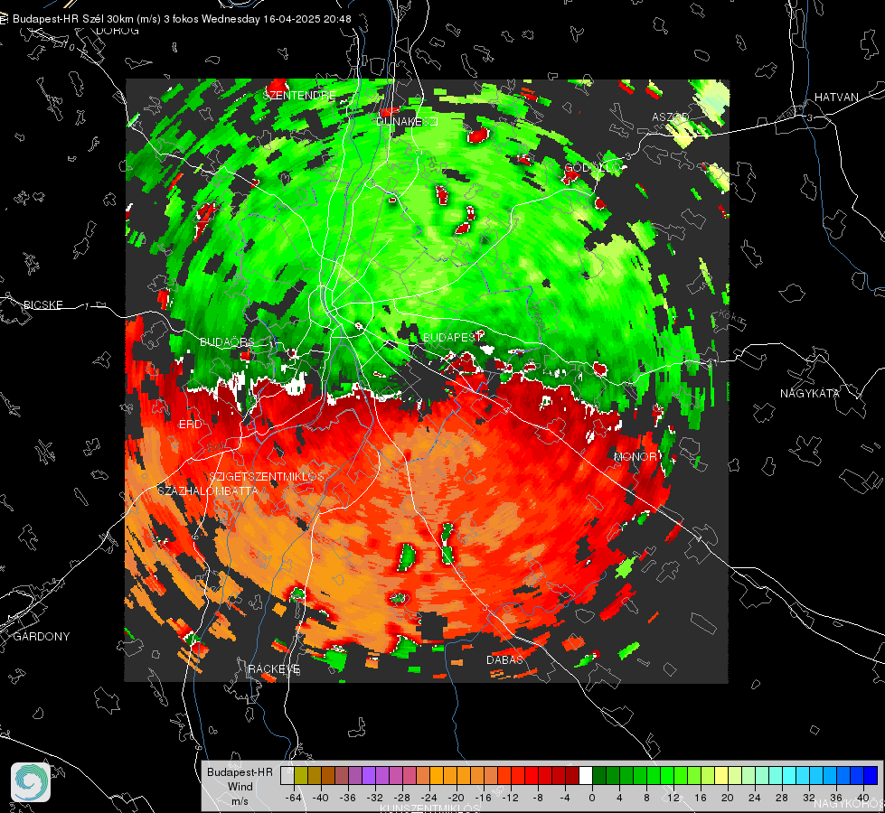This screenshot has height=813, width=885.
Task: Click the -64 value on the legend scale
Action: 294,798
